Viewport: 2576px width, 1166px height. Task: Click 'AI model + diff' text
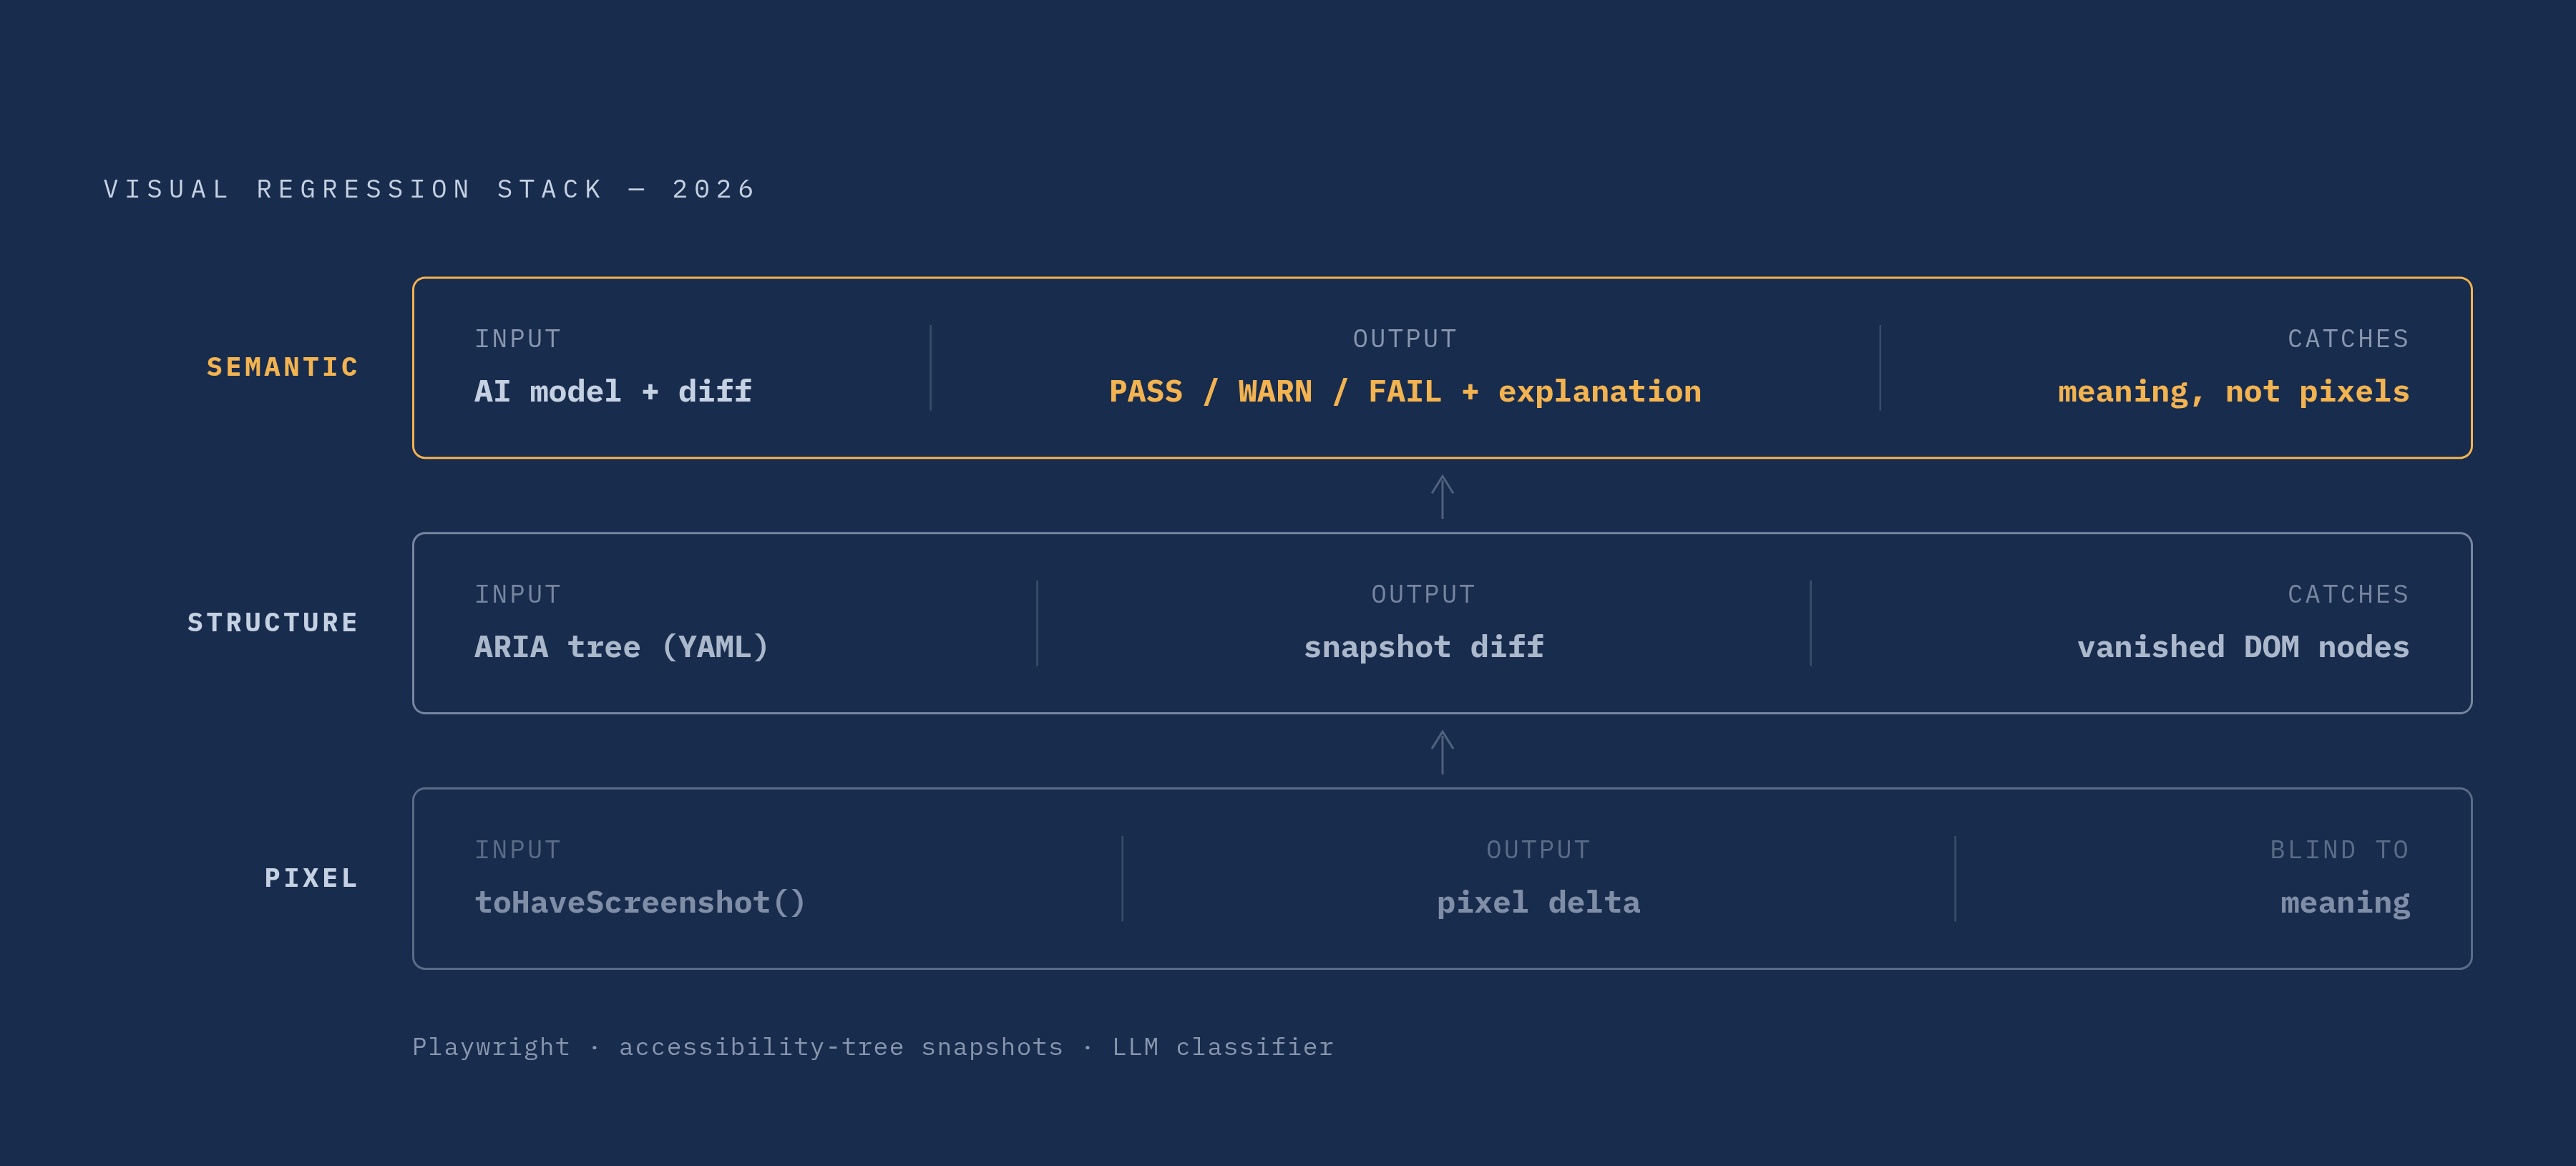tap(613, 391)
